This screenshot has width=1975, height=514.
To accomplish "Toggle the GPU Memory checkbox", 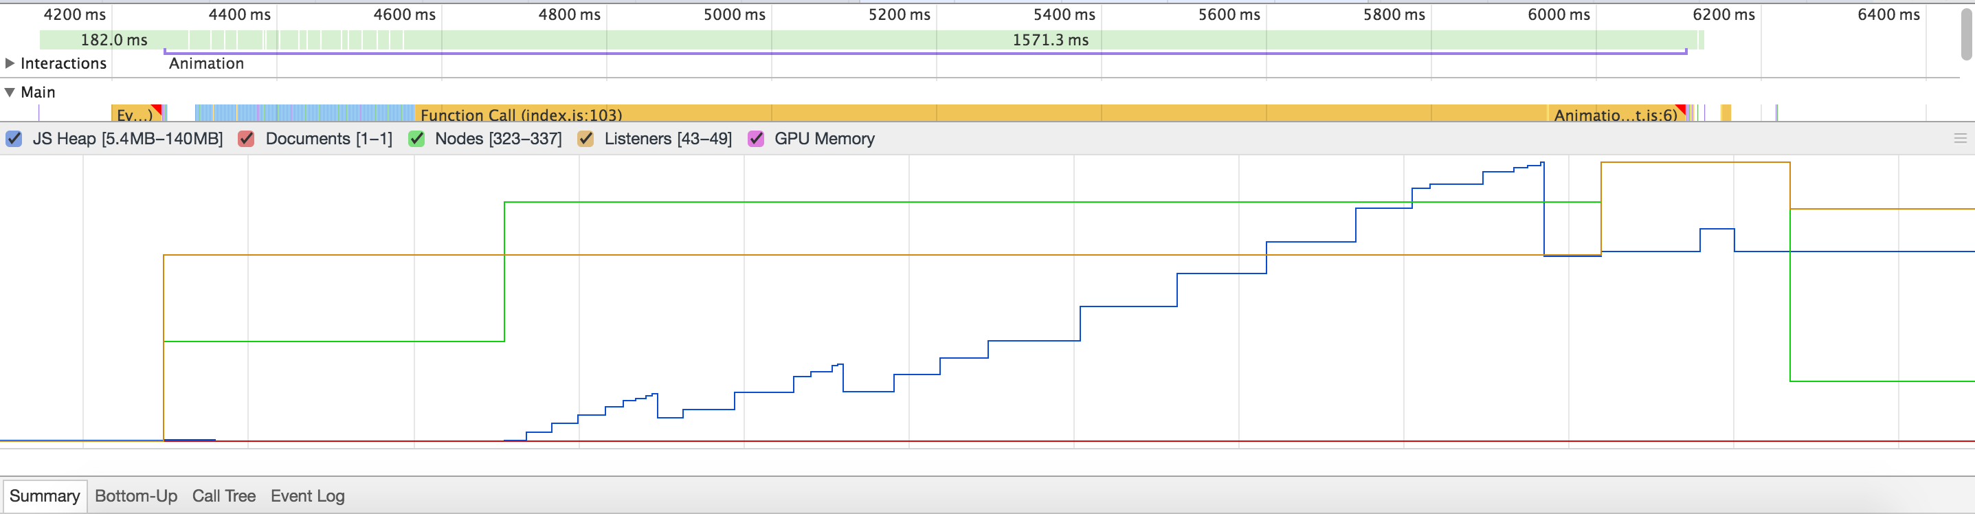I will [x=756, y=139].
